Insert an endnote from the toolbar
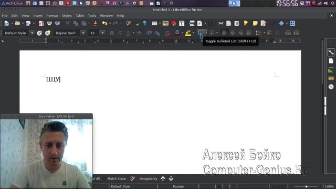The height and width of the screenshot is (189, 336). click(237, 23)
